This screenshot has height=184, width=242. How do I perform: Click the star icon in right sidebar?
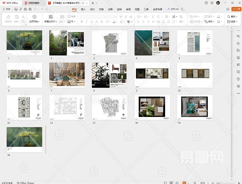[x=238, y=43]
